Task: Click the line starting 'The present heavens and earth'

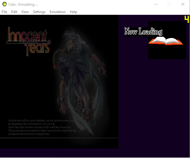Action: 42,130
